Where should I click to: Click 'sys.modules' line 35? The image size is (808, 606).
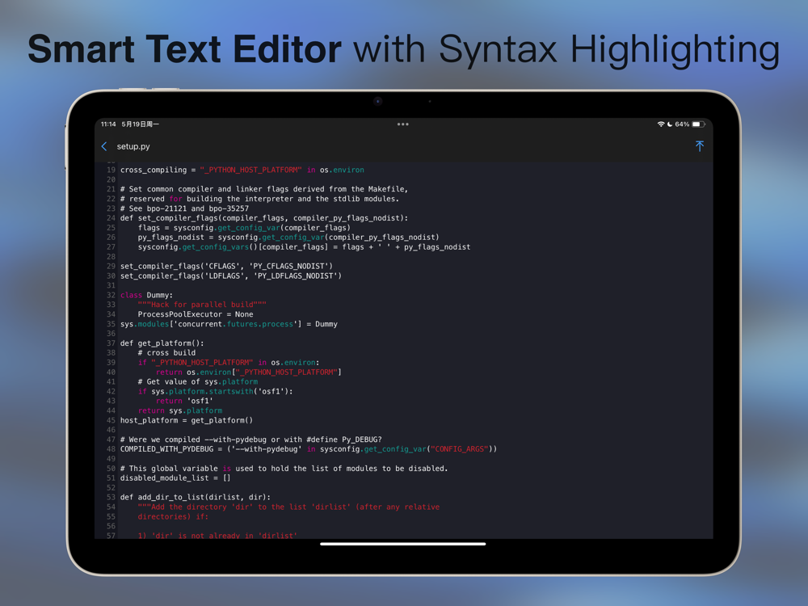coord(229,324)
